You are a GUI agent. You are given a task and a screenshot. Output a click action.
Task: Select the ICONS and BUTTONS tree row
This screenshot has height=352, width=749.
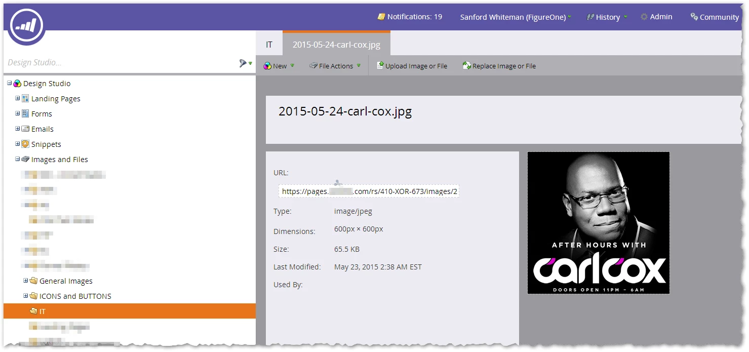click(x=130, y=296)
